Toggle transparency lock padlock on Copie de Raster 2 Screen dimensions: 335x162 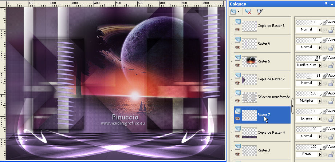(332, 83)
